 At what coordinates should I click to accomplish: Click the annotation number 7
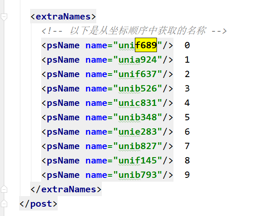[x=187, y=146]
